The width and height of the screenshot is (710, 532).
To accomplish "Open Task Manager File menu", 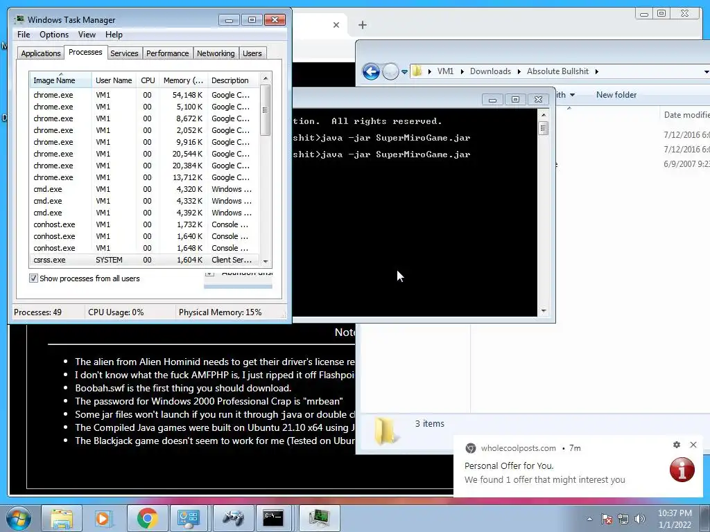I will click(24, 35).
